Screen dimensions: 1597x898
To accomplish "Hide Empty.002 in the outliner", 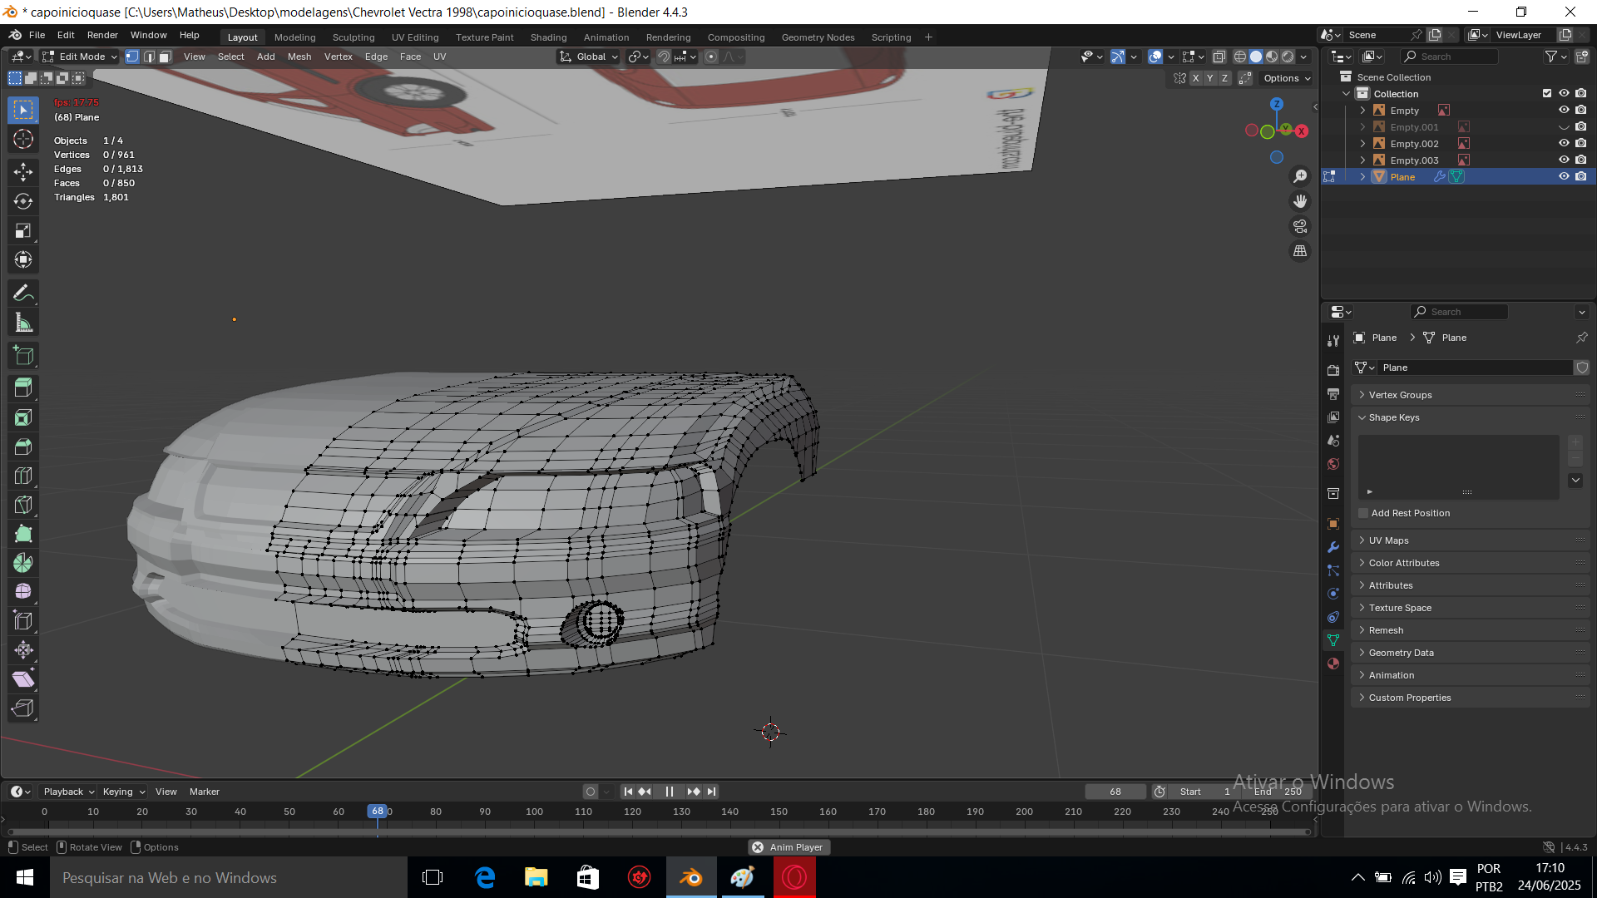I will pos(1564,143).
